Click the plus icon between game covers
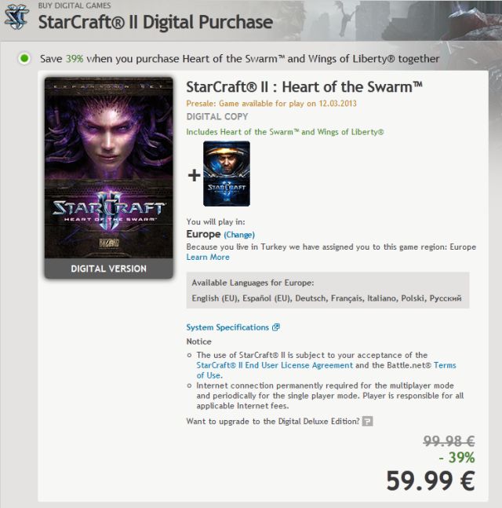The image size is (502, 508). 195,175
